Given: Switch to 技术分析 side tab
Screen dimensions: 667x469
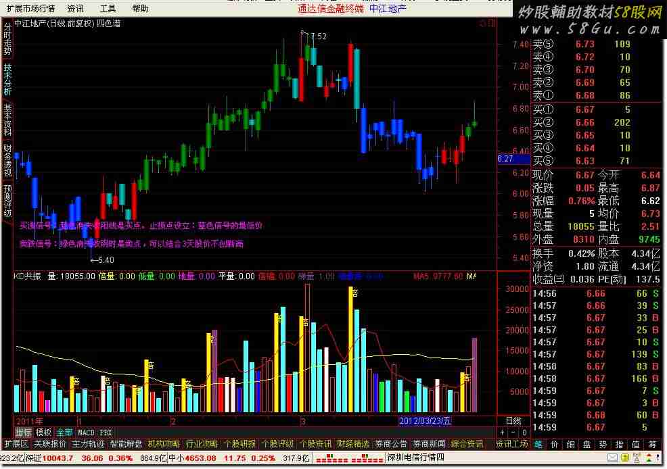Looking at the screenshot, I should [x=7, y=79].
